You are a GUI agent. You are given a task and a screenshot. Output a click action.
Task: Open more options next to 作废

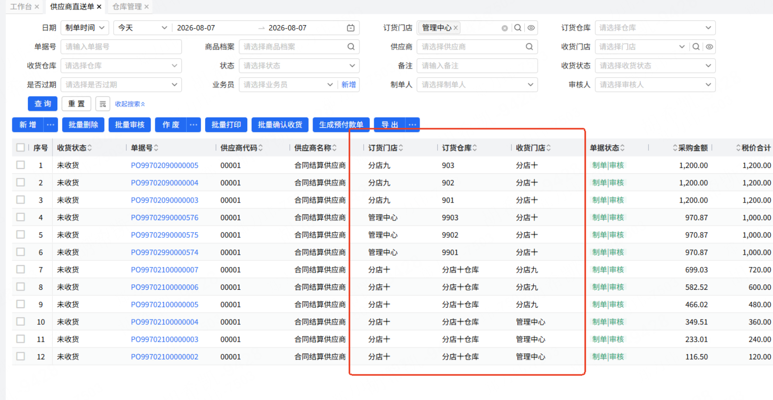tap(194, 124)
